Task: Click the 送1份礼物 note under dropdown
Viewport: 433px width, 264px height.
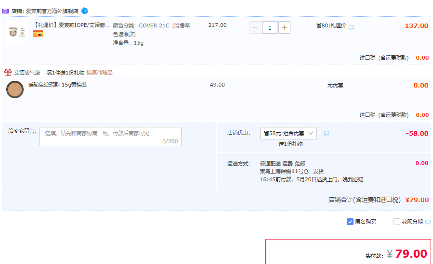Action: pyautogui.click(x=290, y=144)
